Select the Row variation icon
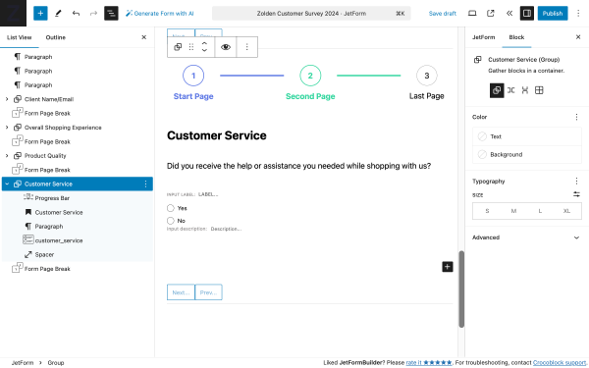 [x=510, y=90]
